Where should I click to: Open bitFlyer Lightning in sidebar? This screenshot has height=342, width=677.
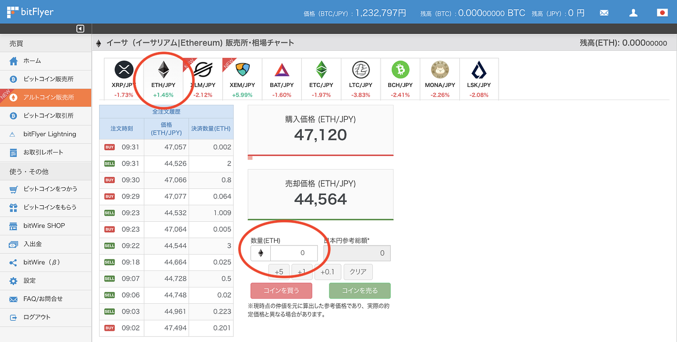[x=45, y=134]
